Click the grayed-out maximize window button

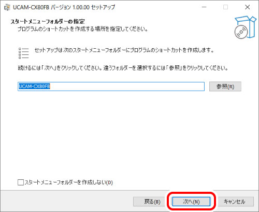tap(225, 7)
